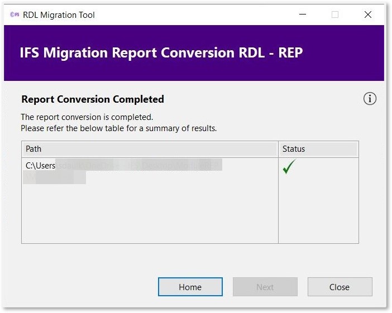Screen dimensions: 392x313
Task: Click the text 'The report conversion is completed.'
Action: (87, 117)
